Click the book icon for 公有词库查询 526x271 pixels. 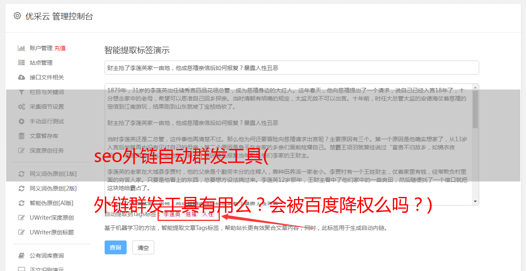(22, 256)
